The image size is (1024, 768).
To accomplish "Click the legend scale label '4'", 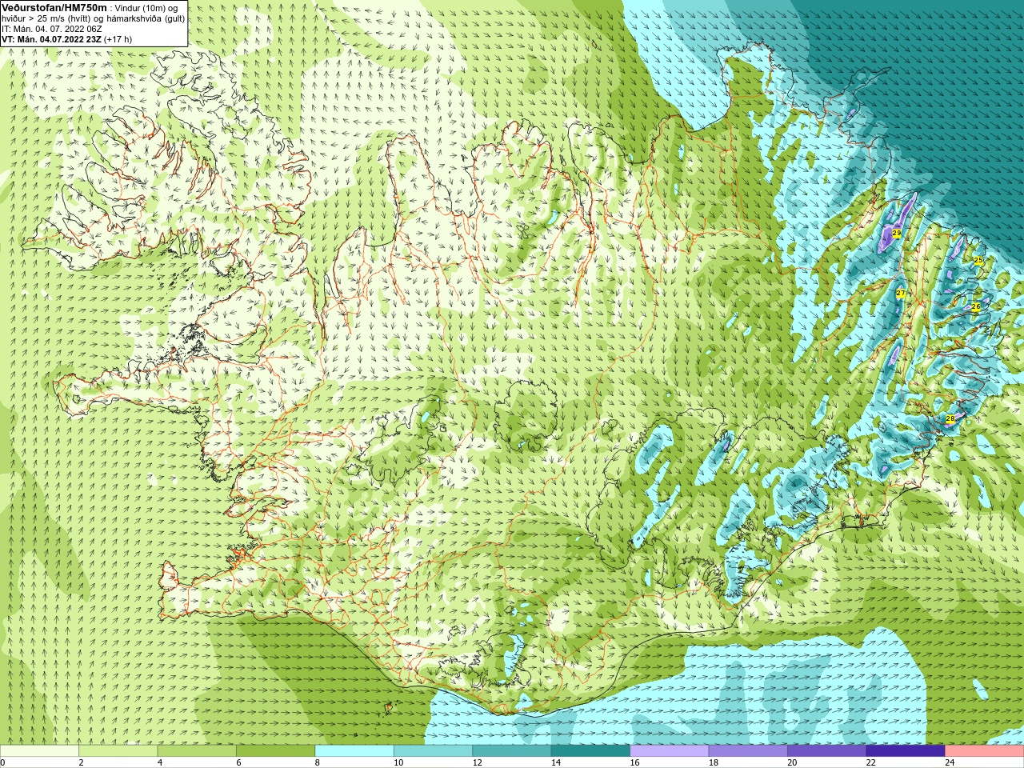I will (x=160, y=762).
